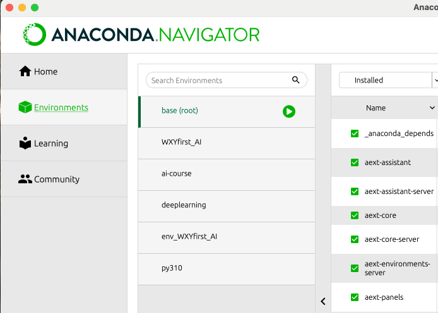Select the deeplearning environment
Viewport: 438px width, 313px height.
click(x=227, y=206)
